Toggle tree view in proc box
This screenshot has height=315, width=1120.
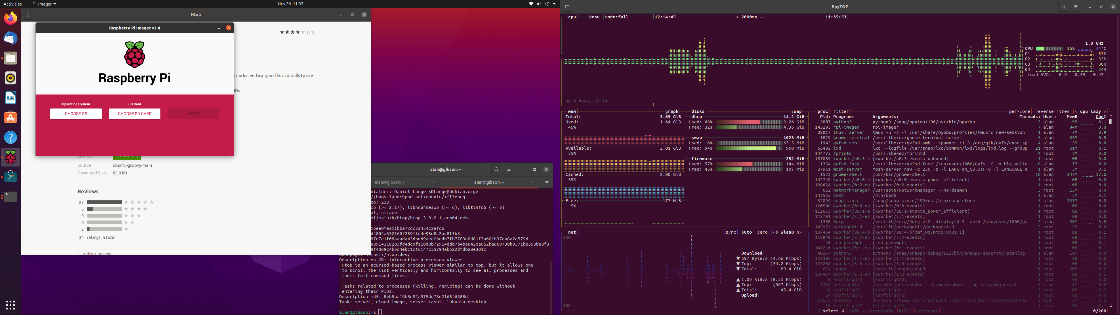pos(1064,112)
